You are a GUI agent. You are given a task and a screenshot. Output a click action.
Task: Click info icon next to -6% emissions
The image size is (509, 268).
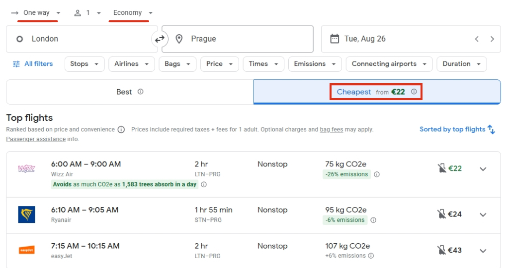(x=373, y=220)
